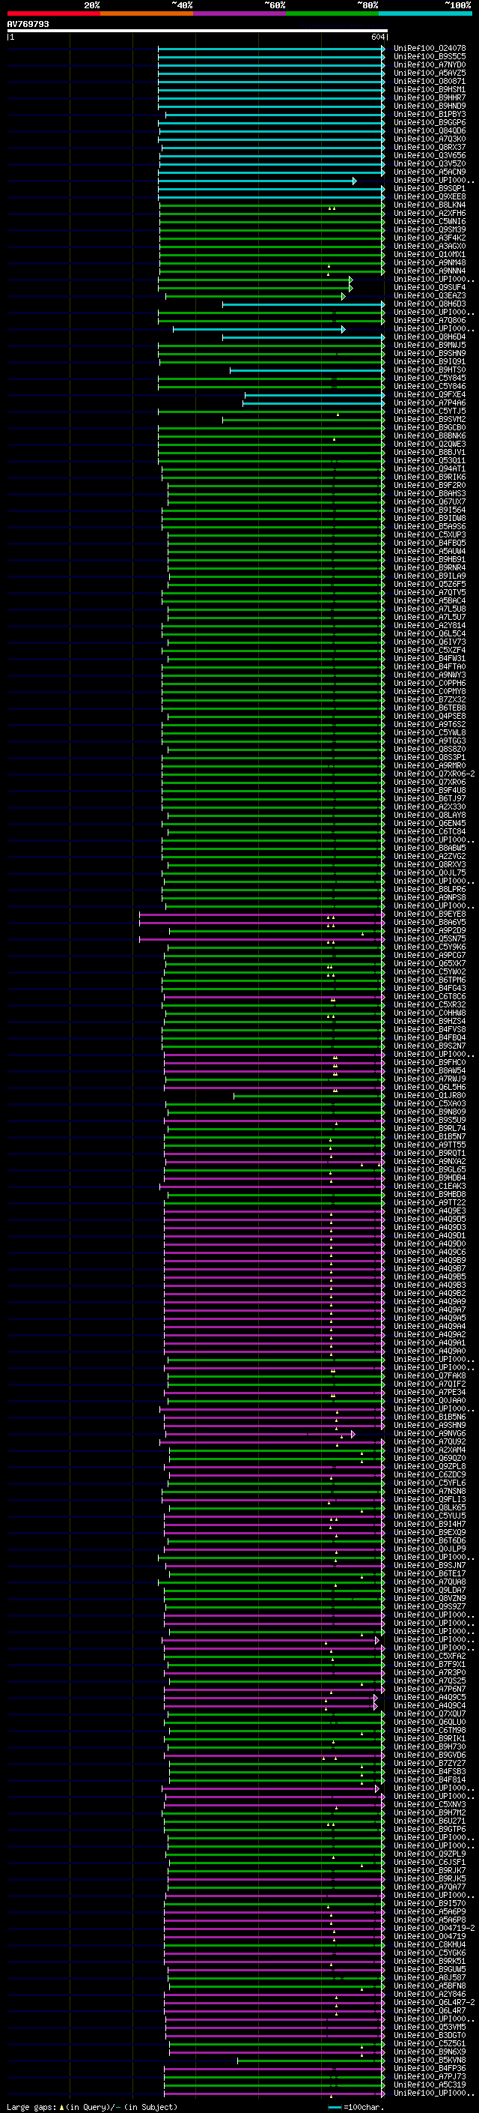Select the UniRef100_B9FHC0 label
479x2113 pixels.
(430, 1062)
